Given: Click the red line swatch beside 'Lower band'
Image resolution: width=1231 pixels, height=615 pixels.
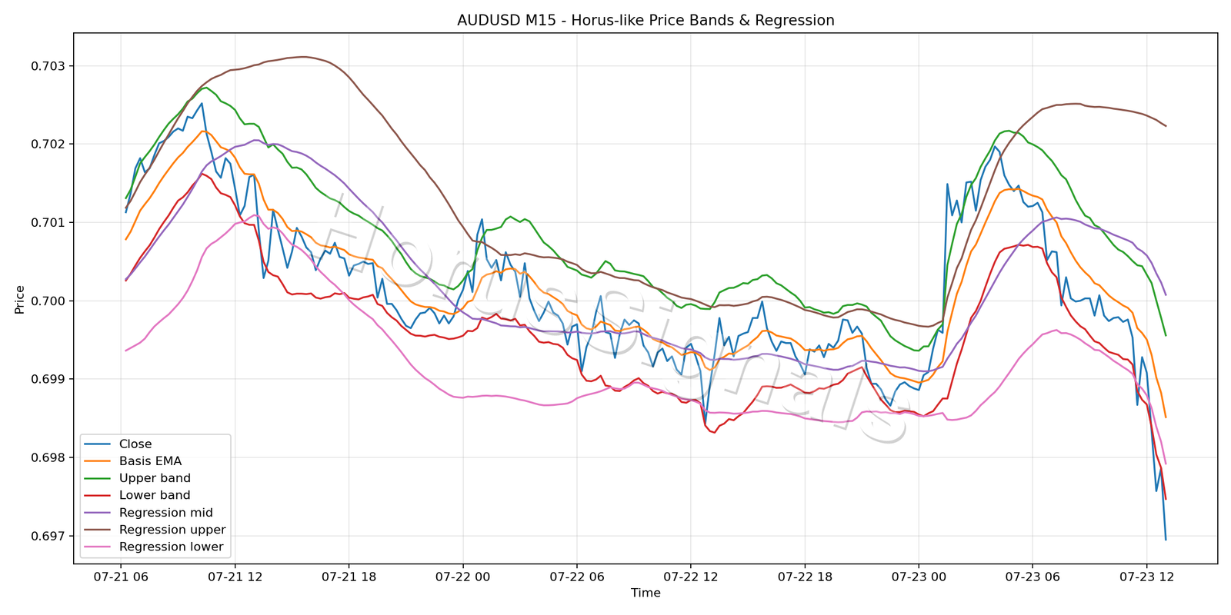Looking at the screenshot, I should tap(97, 496).
